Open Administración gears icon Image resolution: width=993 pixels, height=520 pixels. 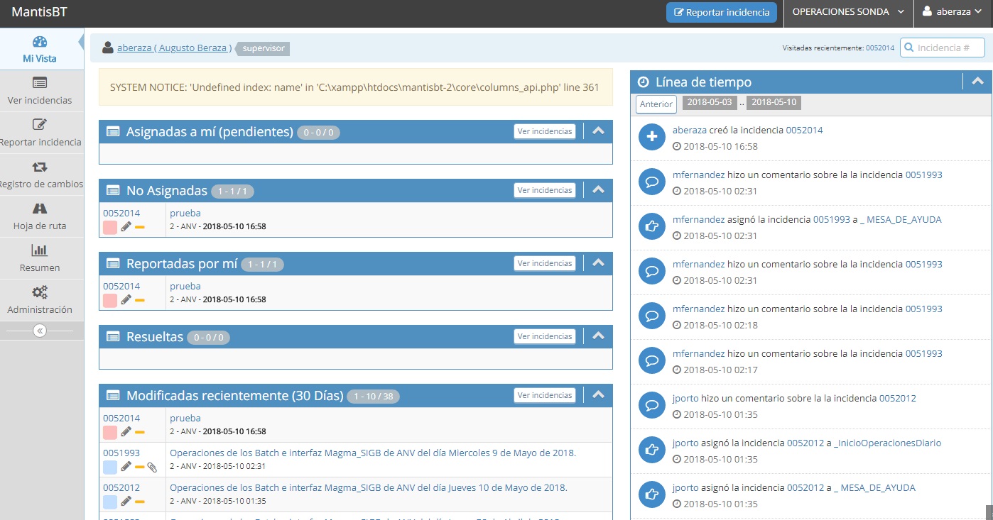(x=40, y=292)
